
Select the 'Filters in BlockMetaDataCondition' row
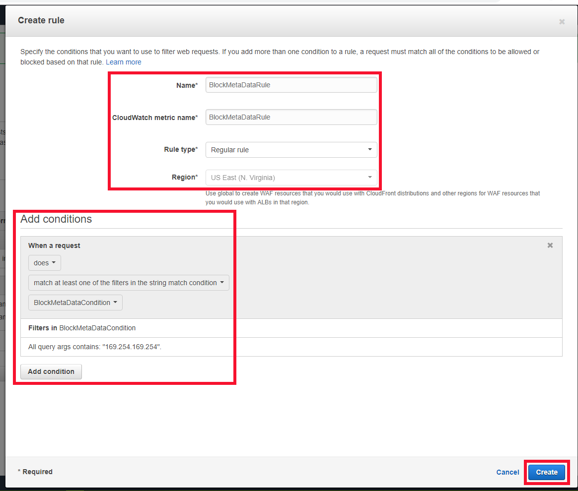82,328
